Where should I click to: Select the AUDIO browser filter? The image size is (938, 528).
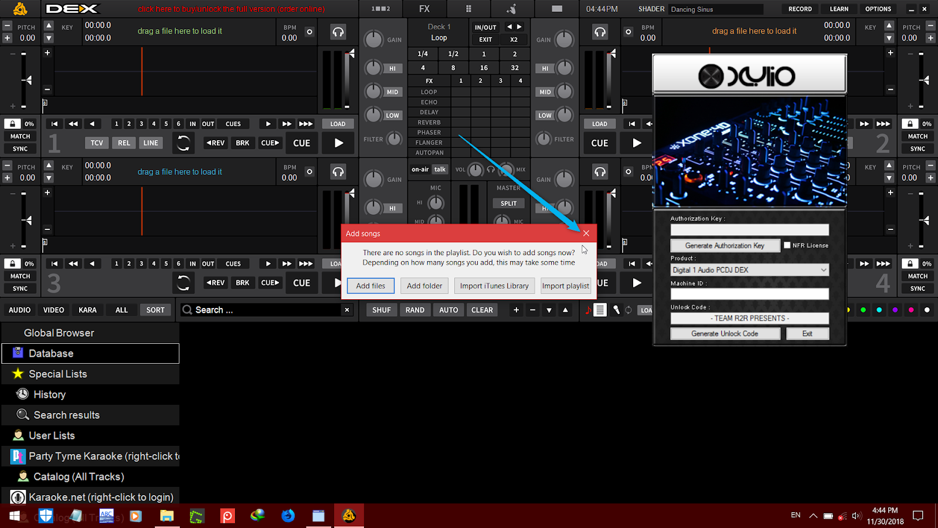pos(19,310)
